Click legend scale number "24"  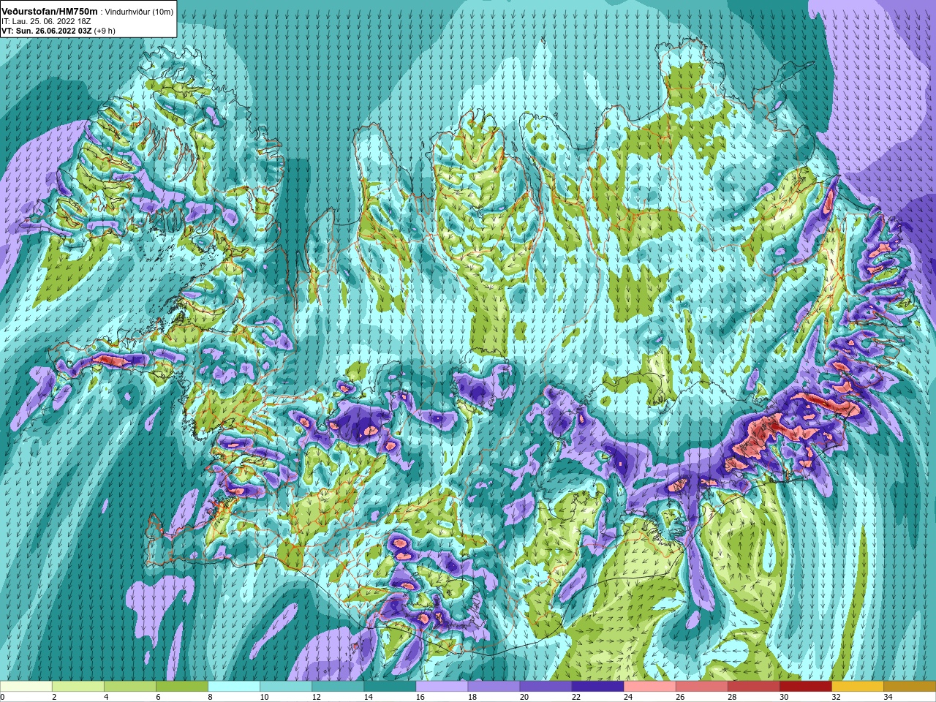click(627, 697)
